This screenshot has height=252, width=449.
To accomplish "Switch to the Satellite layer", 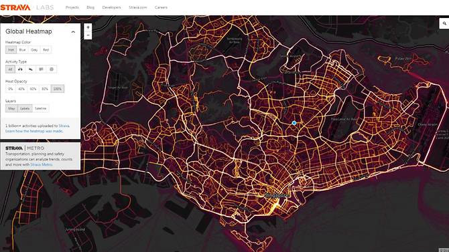I will 40,108.
